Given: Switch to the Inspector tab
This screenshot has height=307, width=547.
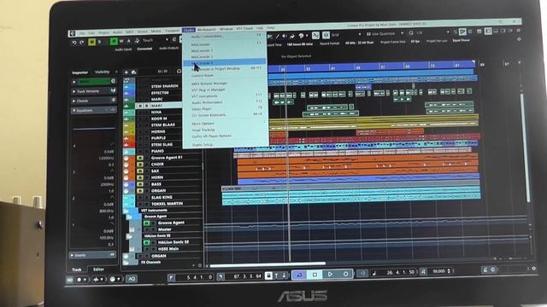Looking at the screenshot, I should pyautogui.click(x=79, y=72).
